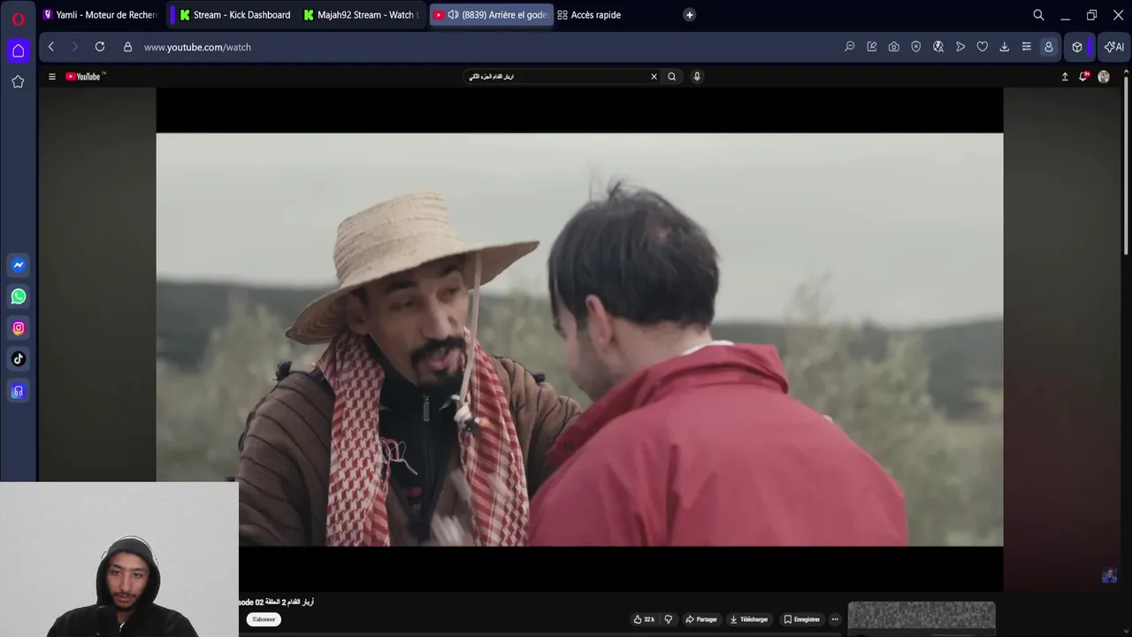Open Messenger in the sidebar
The width and height of the screenshot is (1132, 637).
click(19, 265)
